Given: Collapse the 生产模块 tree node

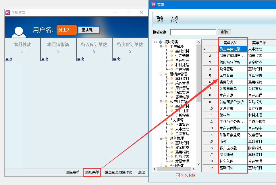Looking at the screenshot, I should pos(161,46).
